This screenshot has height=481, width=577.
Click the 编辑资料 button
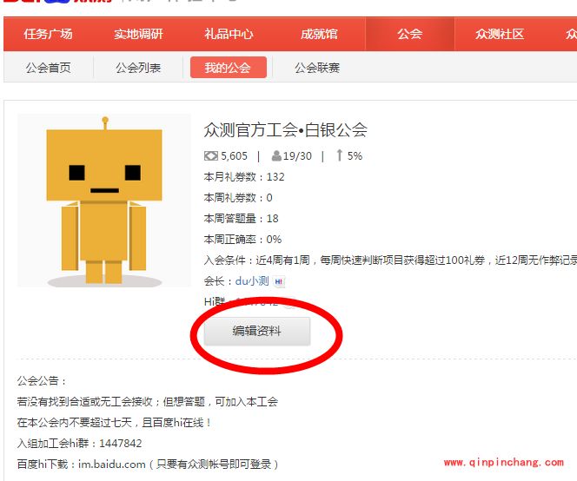click(257, 332)
